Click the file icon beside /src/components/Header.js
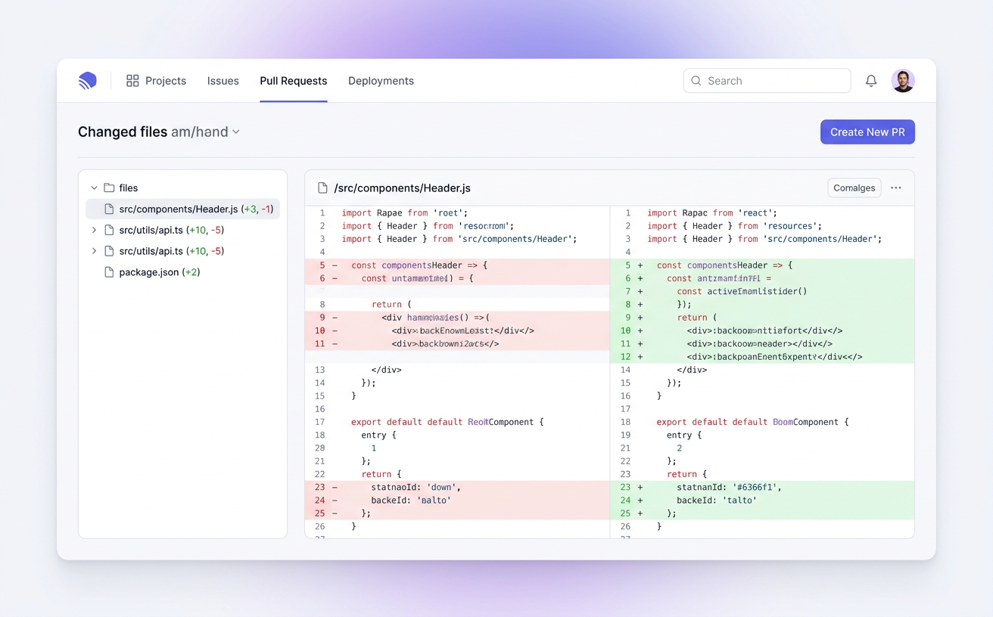Viewport: 993px width, 617px height. coord(323,188)
